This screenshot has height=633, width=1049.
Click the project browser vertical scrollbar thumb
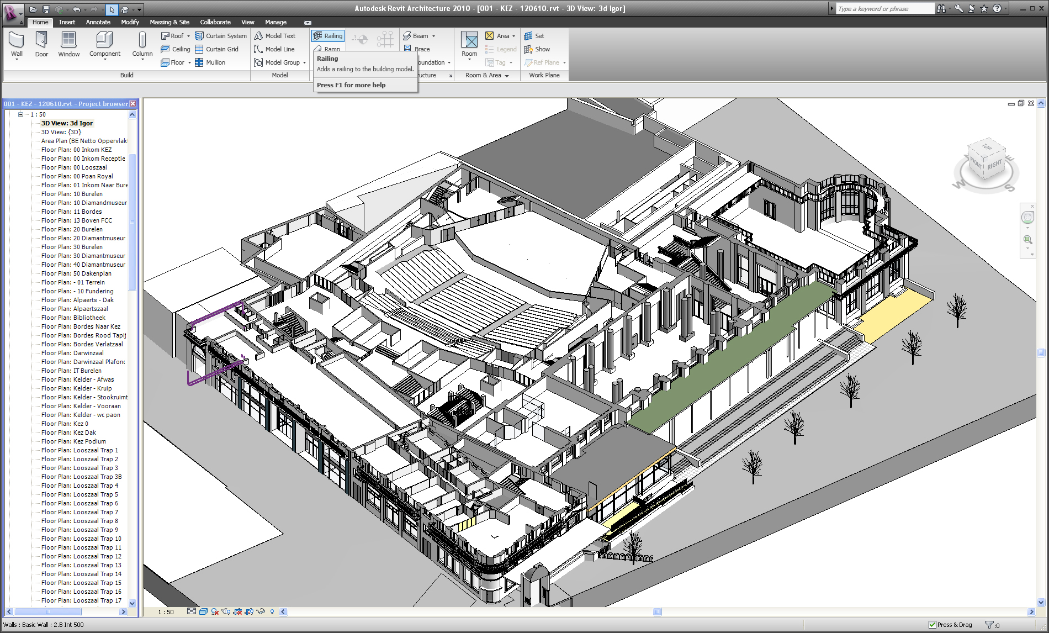132,223
